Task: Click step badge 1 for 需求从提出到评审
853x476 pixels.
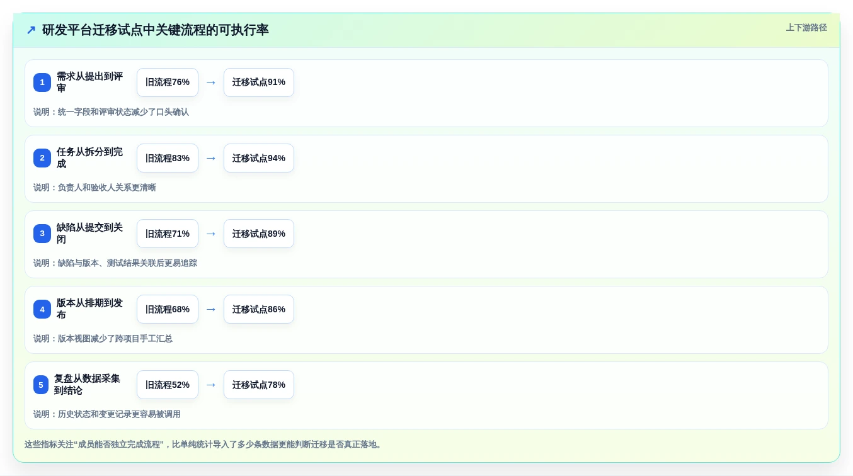Action: [42, 82]
